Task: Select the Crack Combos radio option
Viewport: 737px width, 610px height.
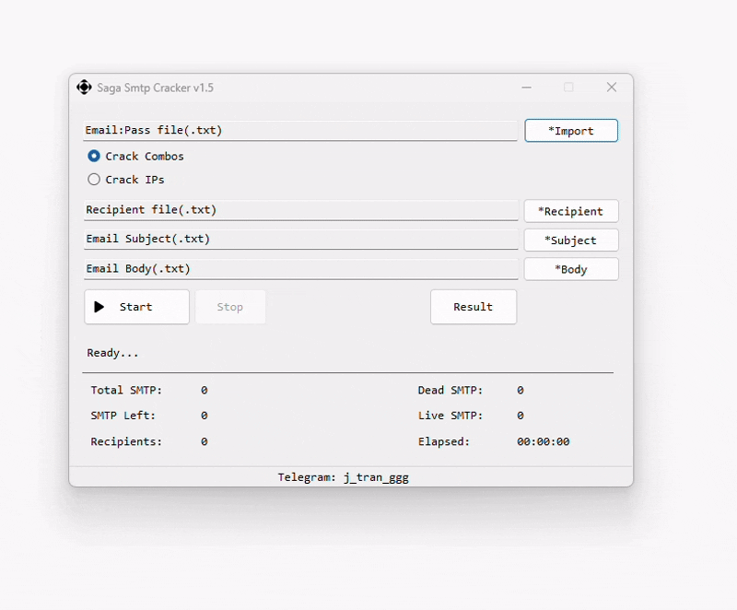Action: (94, 157)
